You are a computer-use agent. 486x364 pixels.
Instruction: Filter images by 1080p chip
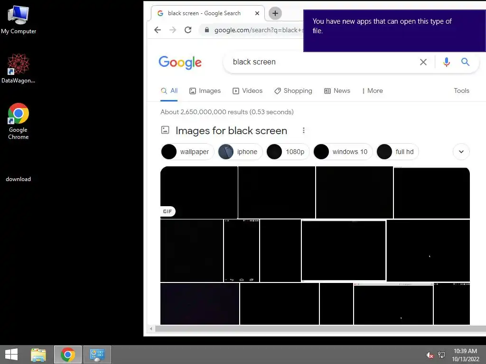coord(288,152)
